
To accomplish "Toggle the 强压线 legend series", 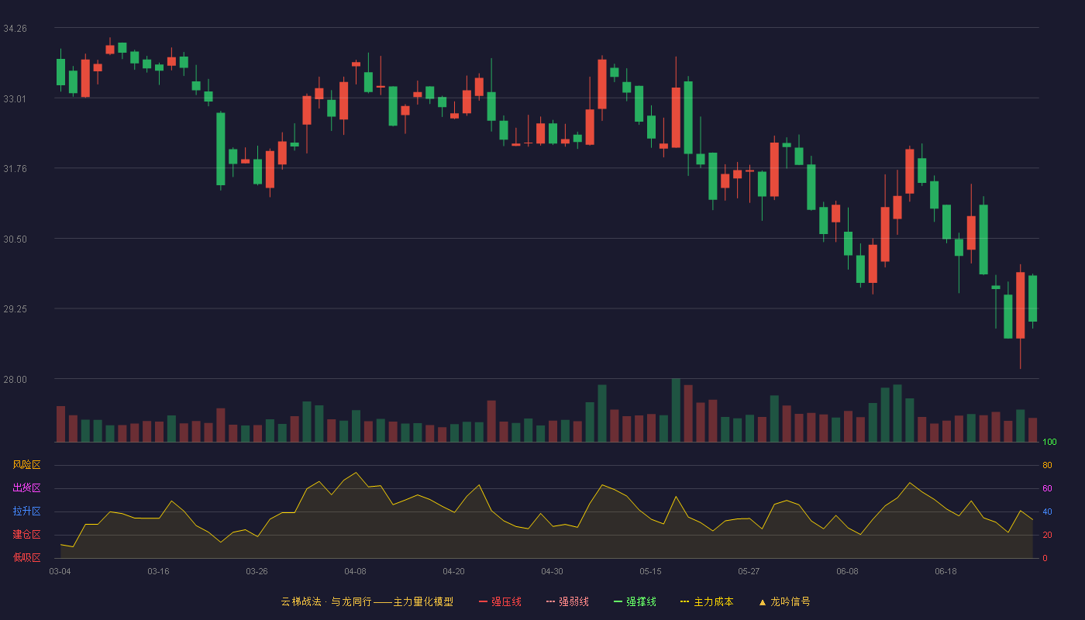I will (x=500, y=601).
